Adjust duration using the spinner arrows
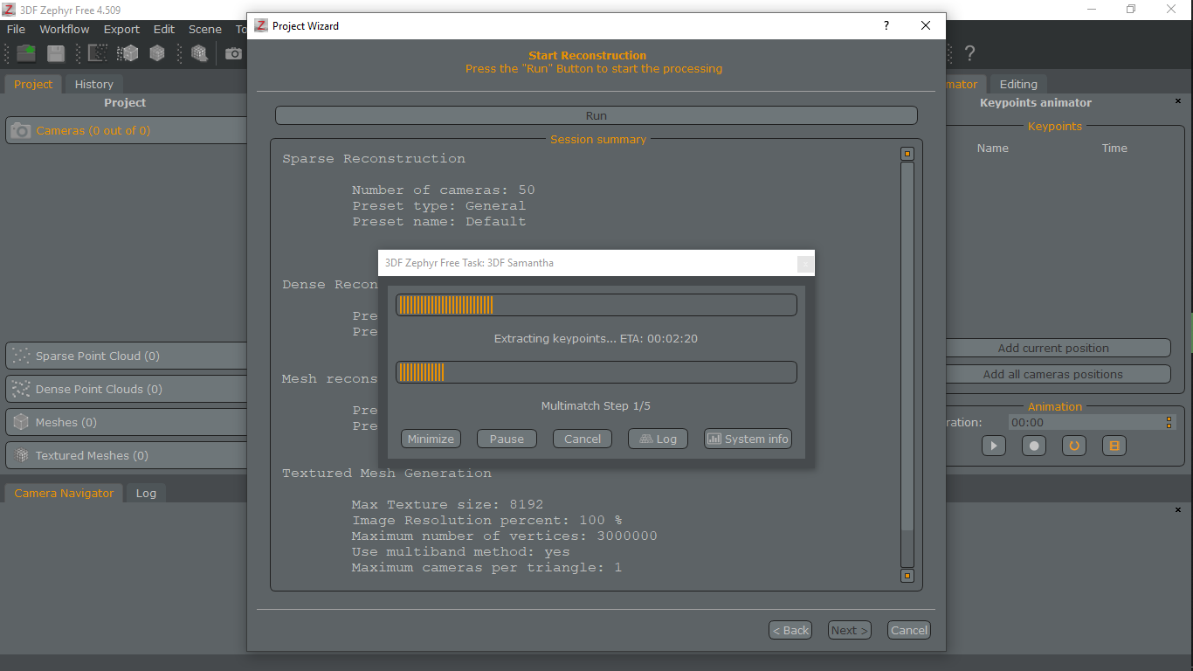Screen dimensions: 1193x671 [x=1169, y=422]
